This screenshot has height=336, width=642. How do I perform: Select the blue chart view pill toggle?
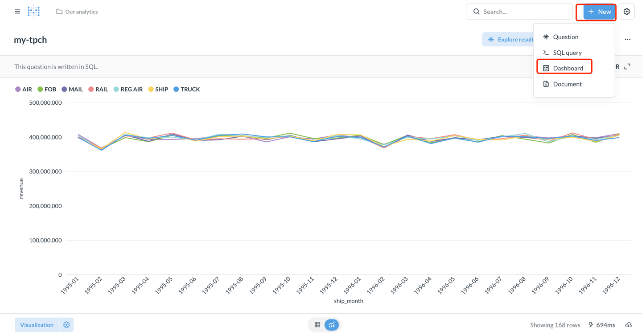point(332,324)
